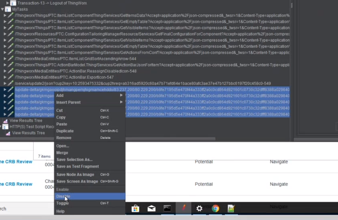Expand the GetItemsData request node
Screen dimensions: 338x220
(x=5, y=16)
